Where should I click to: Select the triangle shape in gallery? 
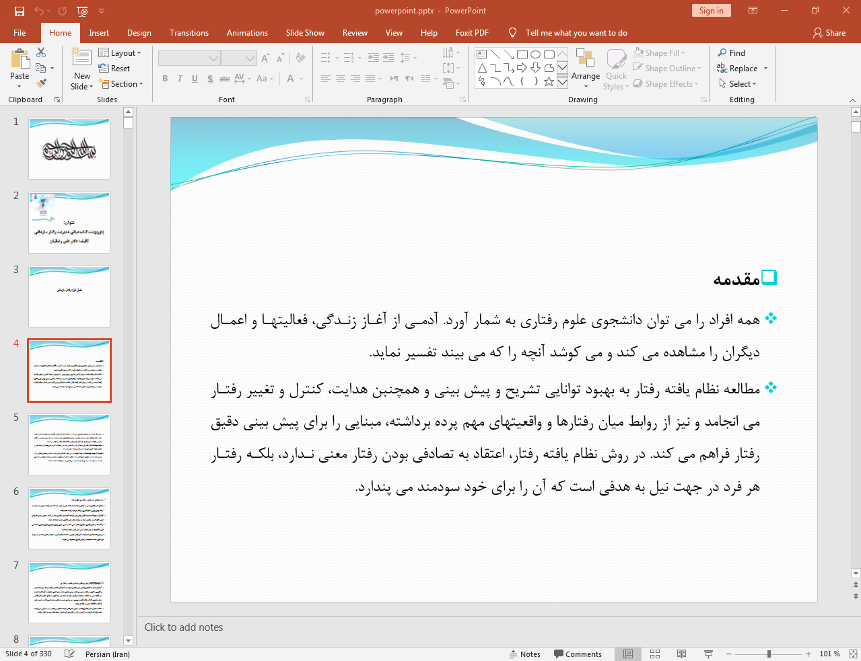click(x=482, y=68)
